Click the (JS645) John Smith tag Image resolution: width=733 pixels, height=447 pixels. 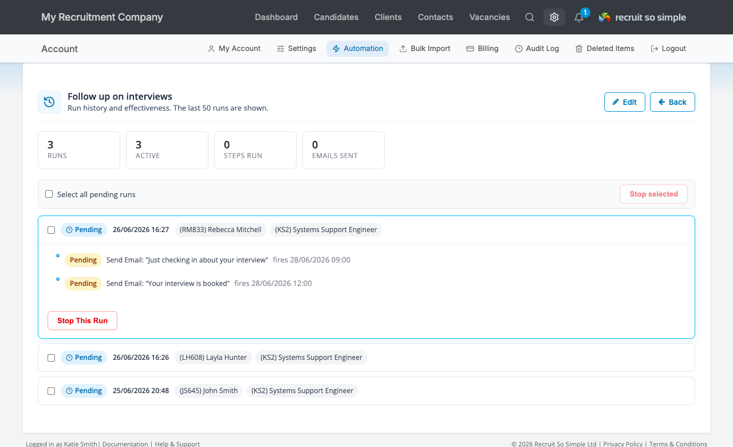(208, 391)
